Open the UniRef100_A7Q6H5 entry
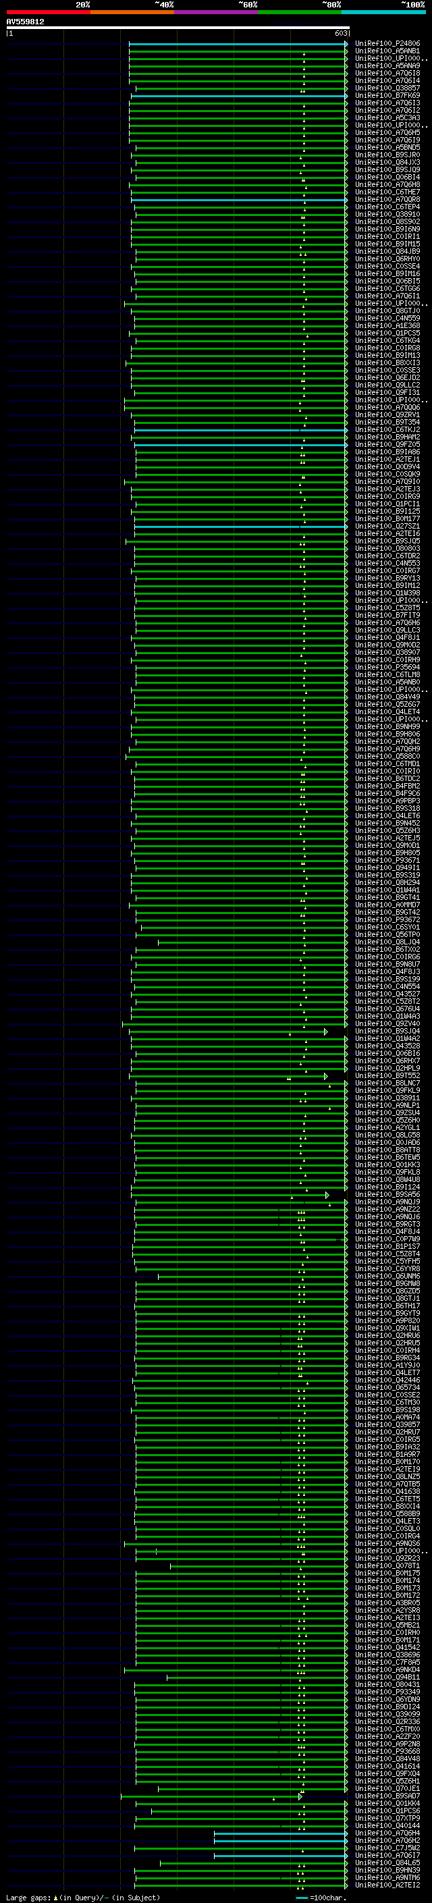 click(x=387, y=132)
